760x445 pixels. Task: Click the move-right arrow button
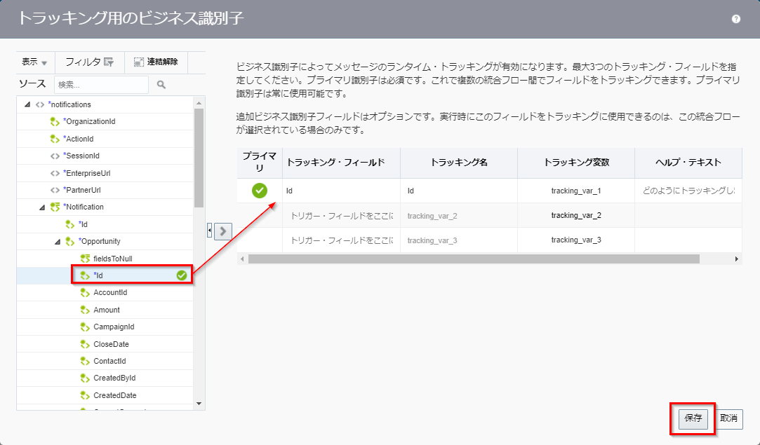(222, 231)
